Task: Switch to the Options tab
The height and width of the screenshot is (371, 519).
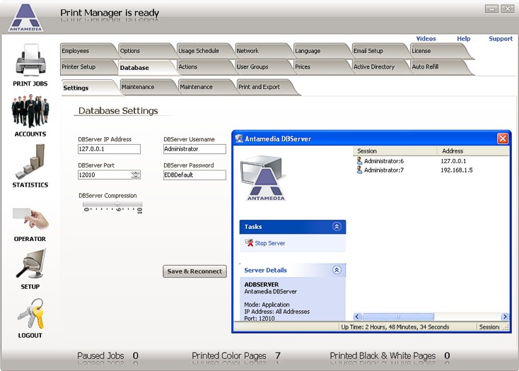Action: pyautogui.click(x=147, y=51)
